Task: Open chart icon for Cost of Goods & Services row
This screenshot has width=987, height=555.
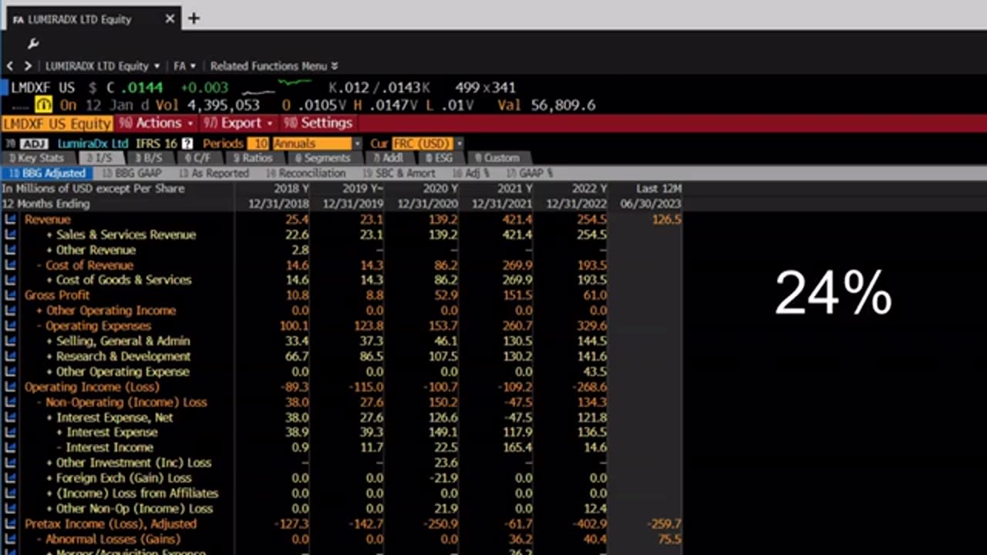Action: (10, 280)
